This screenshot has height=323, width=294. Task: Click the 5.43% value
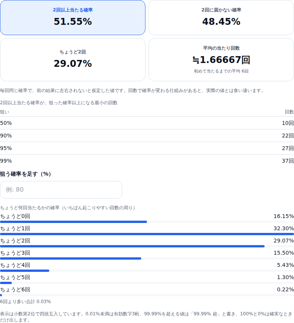tap(285, 265)
